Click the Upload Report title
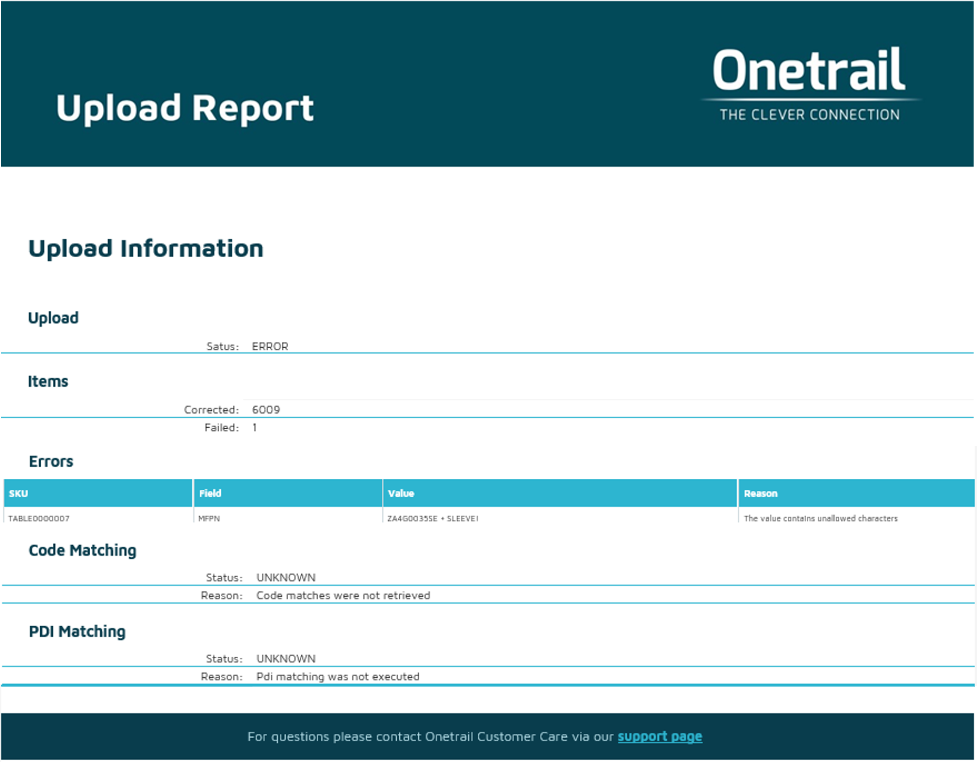Screen dimensions: 977x762 [185, 108]
